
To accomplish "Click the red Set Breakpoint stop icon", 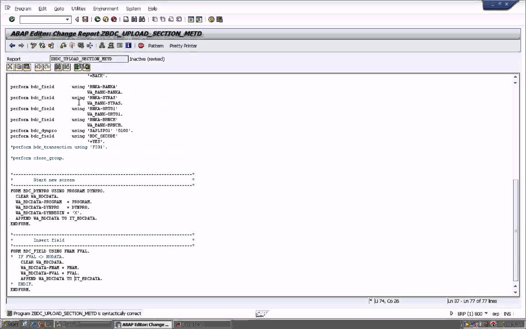I will (141, 46).
